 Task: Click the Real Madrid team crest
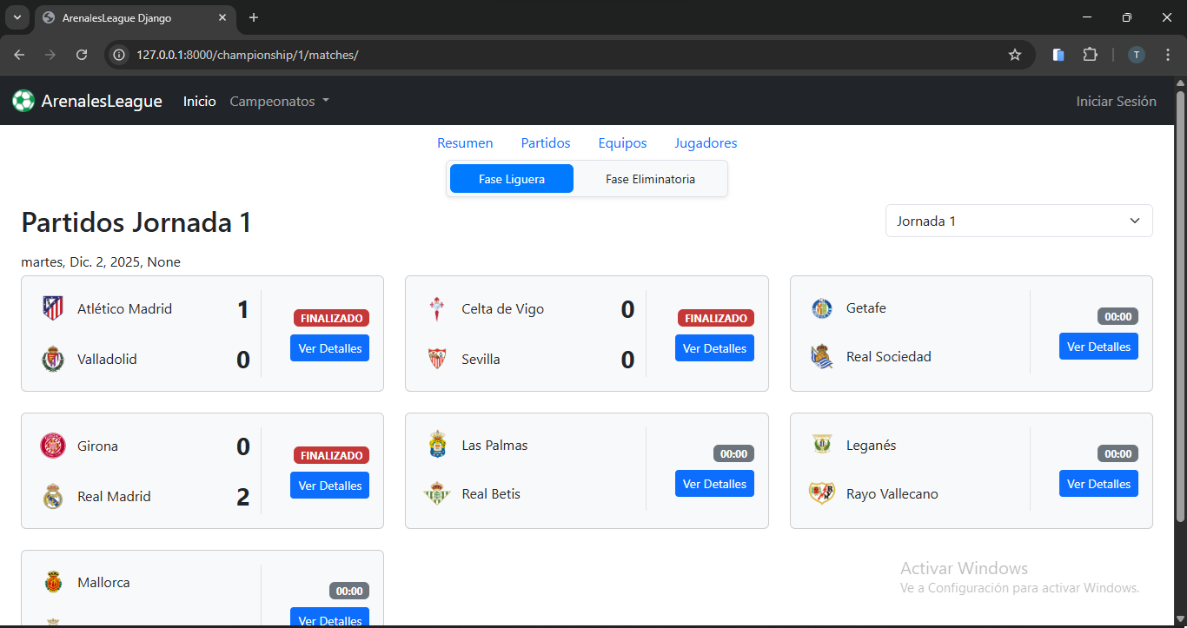coord(53,496)
